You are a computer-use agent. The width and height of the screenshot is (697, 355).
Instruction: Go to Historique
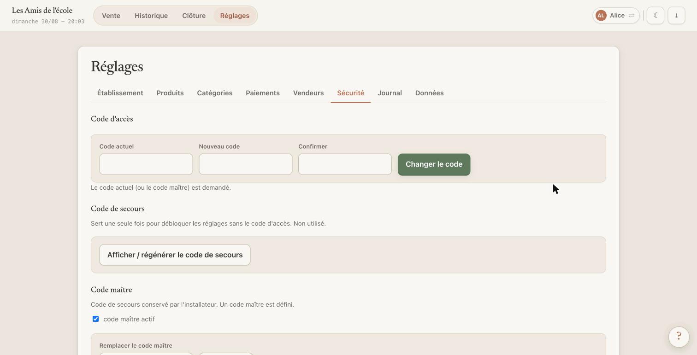151,16
